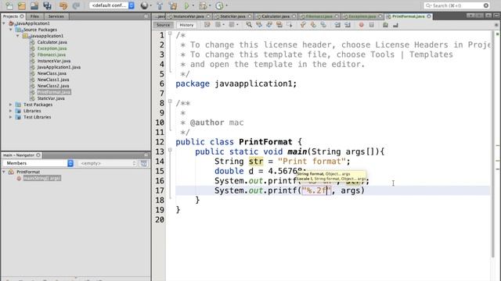501x281 pixels.
Task: Click the Next Bookmark icon
Action: [x=313, y=25]
